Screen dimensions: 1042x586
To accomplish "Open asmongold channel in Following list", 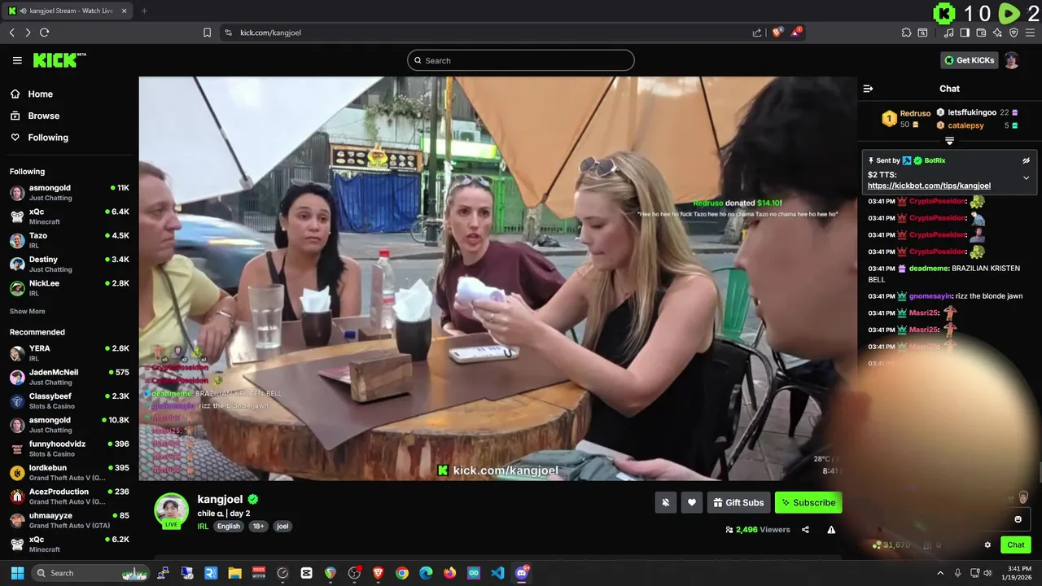I will [x=69, y=193].
